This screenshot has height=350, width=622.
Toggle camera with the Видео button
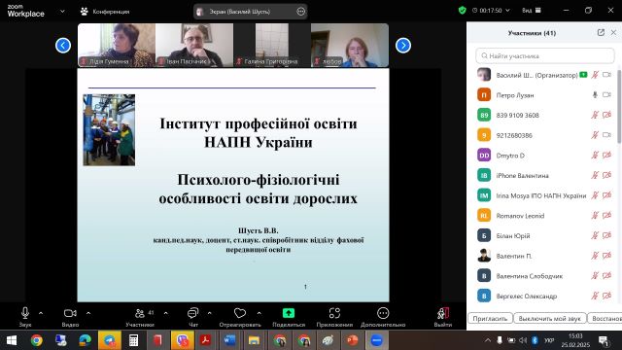point(70,317)
